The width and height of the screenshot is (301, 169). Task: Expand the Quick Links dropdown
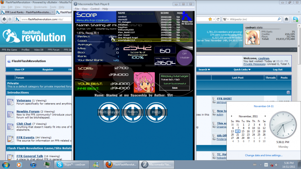tap(242, 69)
